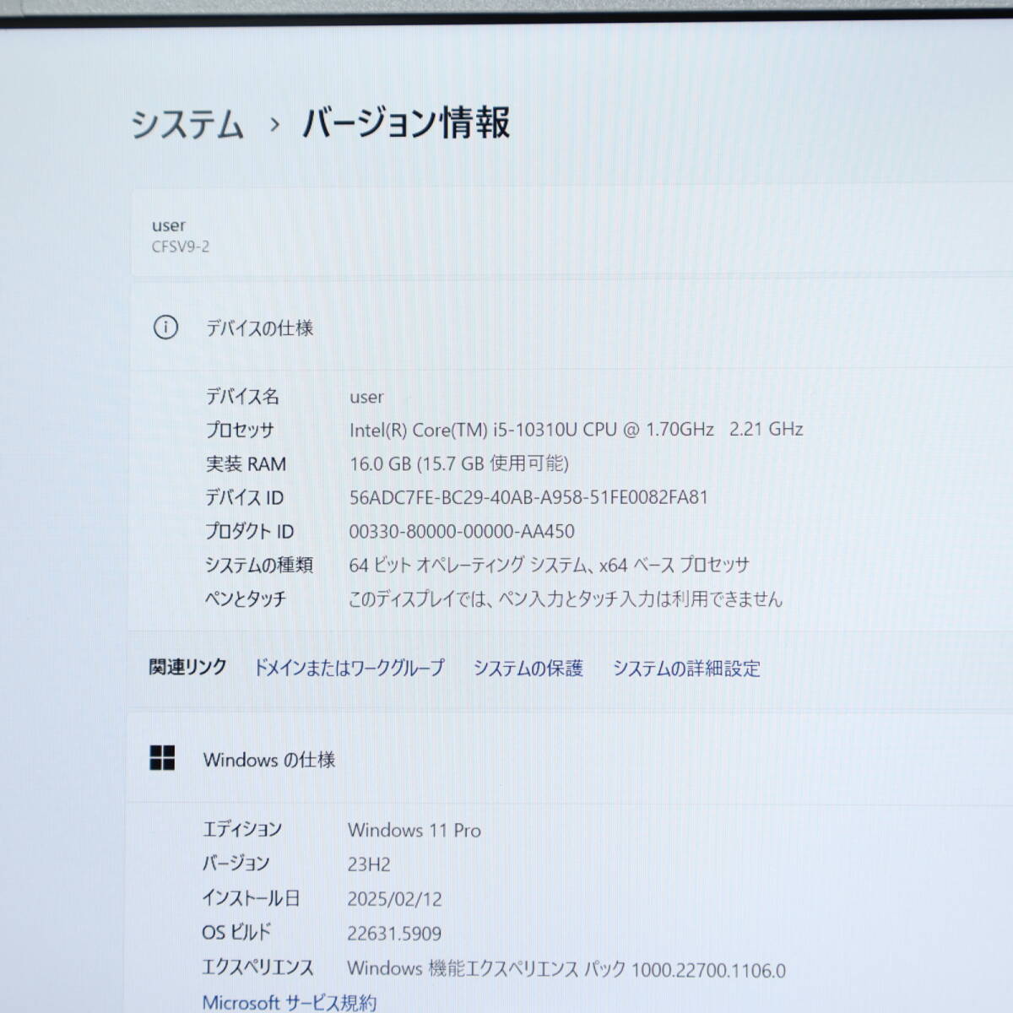Click the ペンとタッチ label

click(x=245, y=599)
